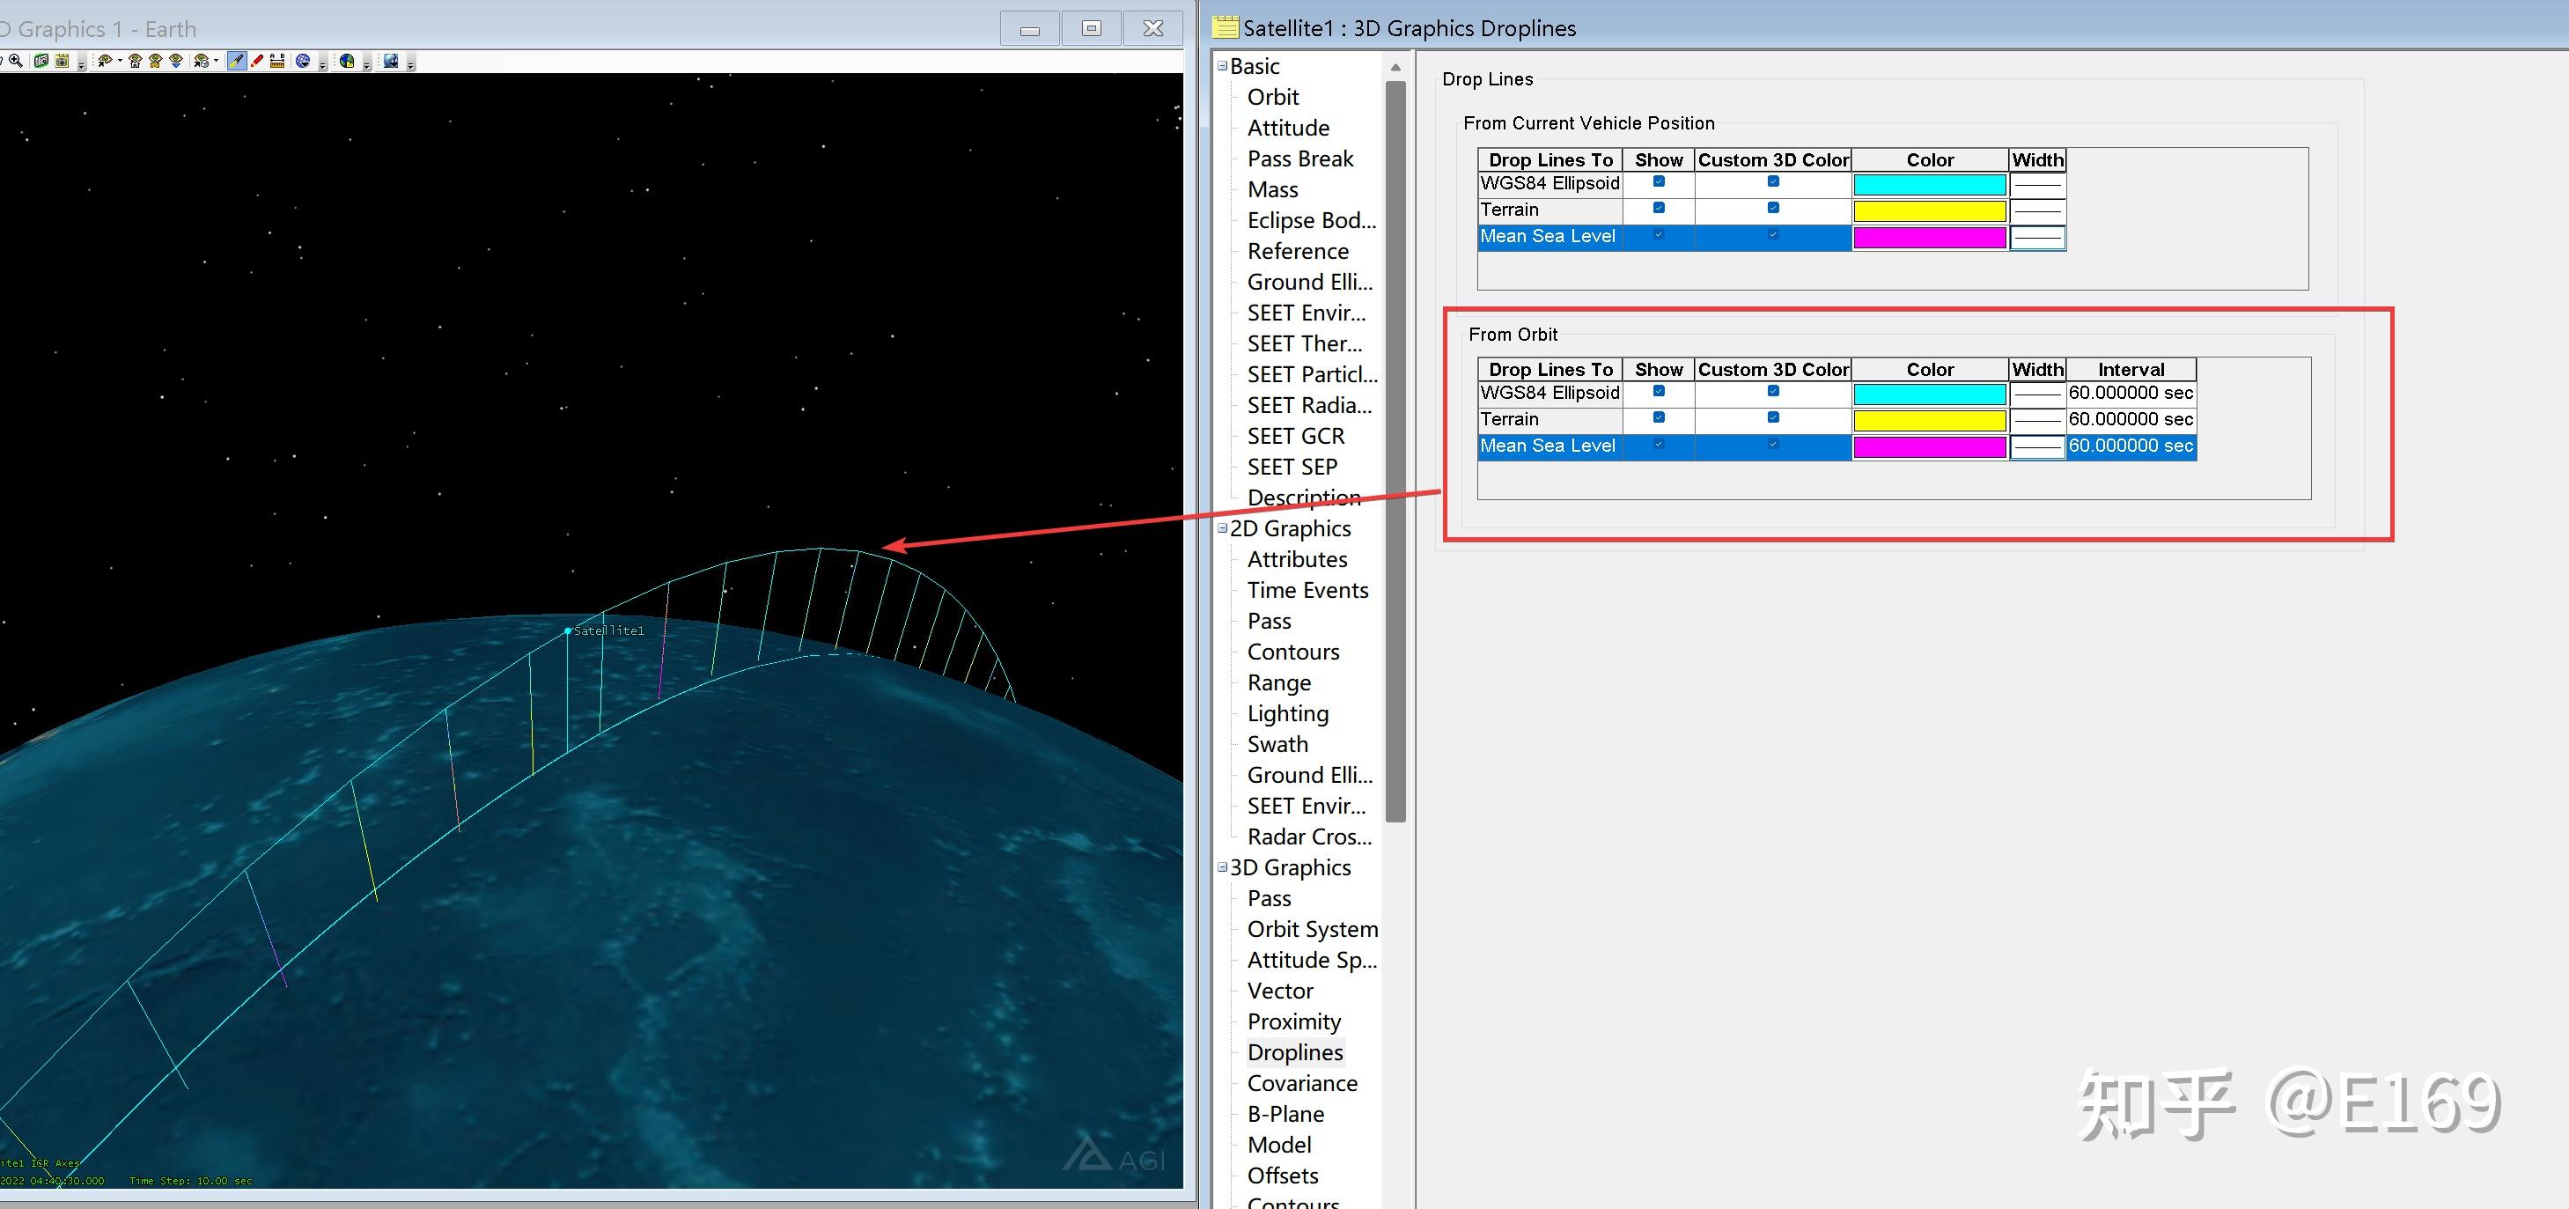Image resolution: width=2569 pixels, height=1209 pixels.
Task: Select Orbit System under 3D Graphics
Action: click(x=1312, y=929)
